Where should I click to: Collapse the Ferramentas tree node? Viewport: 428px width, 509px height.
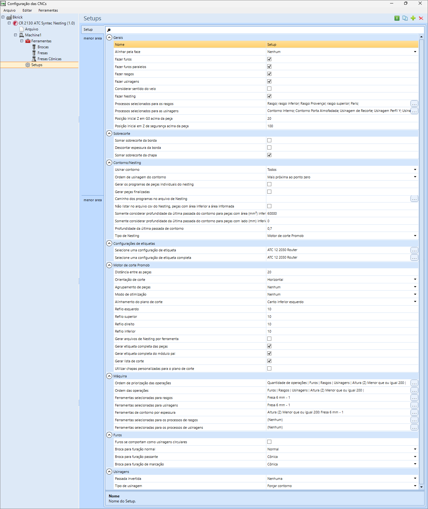pos(22,41)
